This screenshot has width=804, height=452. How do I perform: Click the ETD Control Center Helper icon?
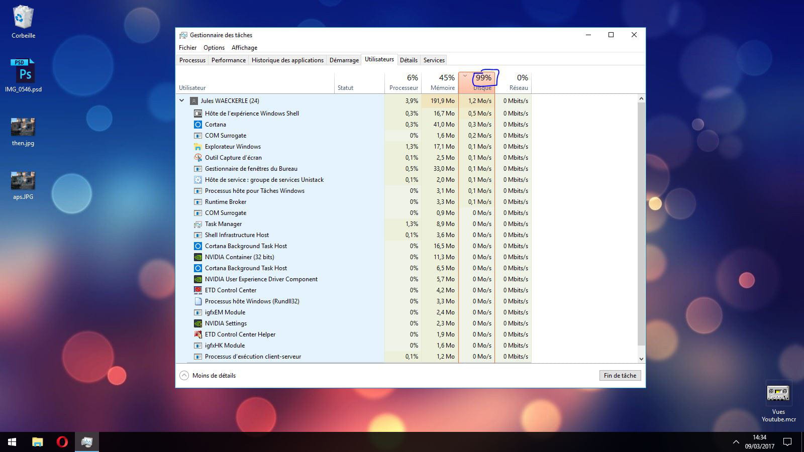198,334
